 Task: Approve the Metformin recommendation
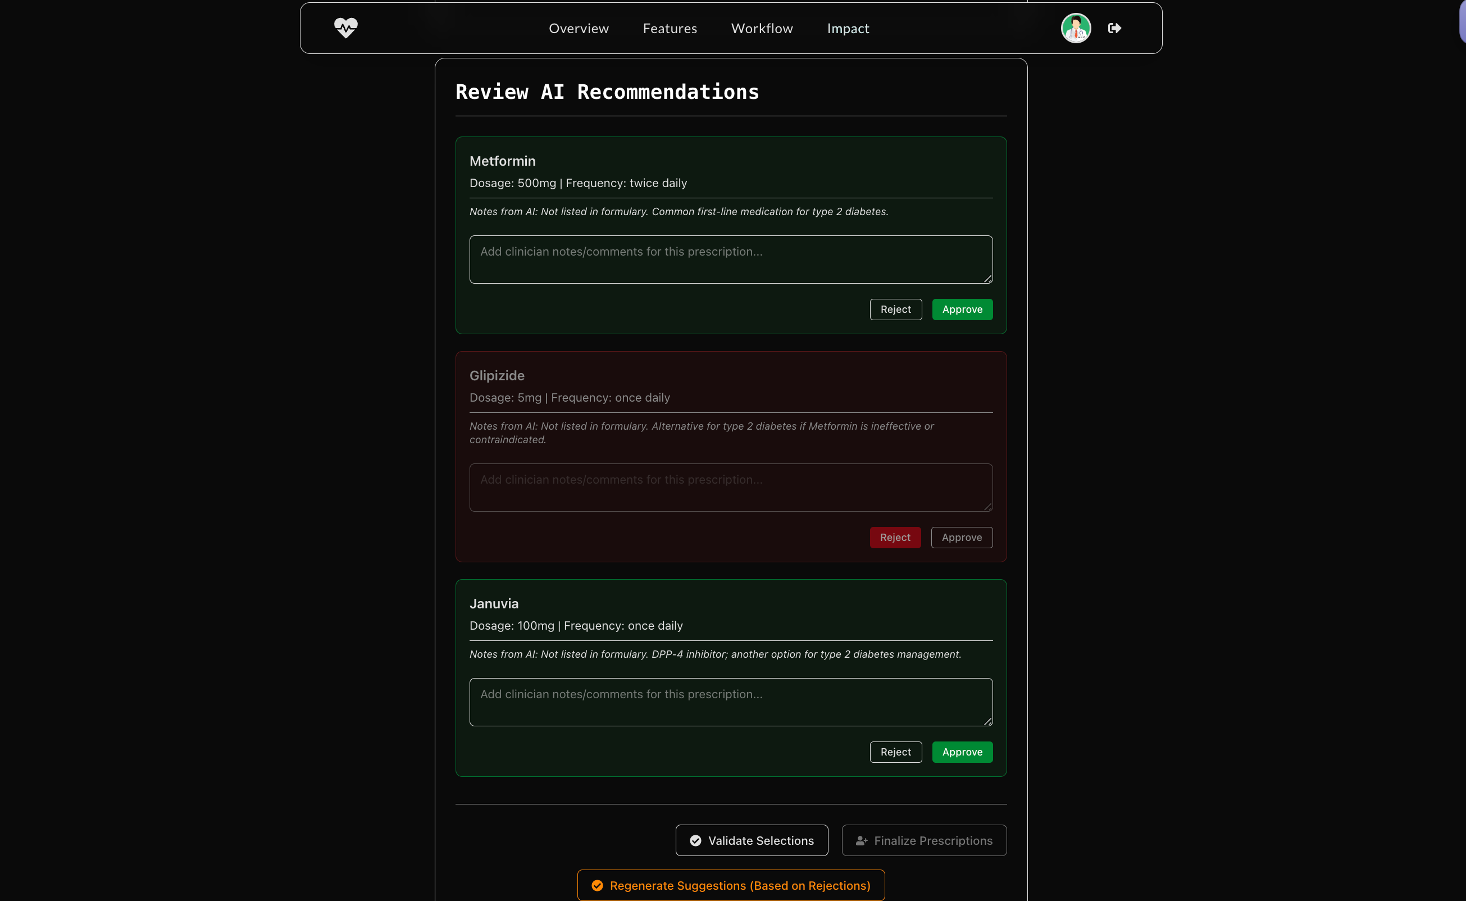point(962,310)
